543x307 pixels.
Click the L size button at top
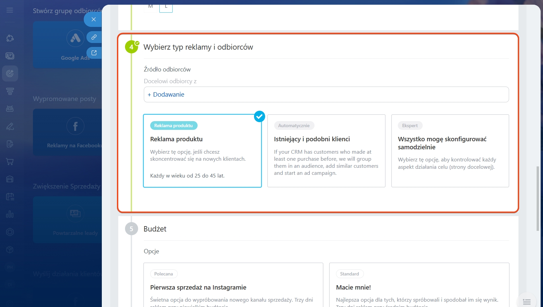click(x=166, y=7)
